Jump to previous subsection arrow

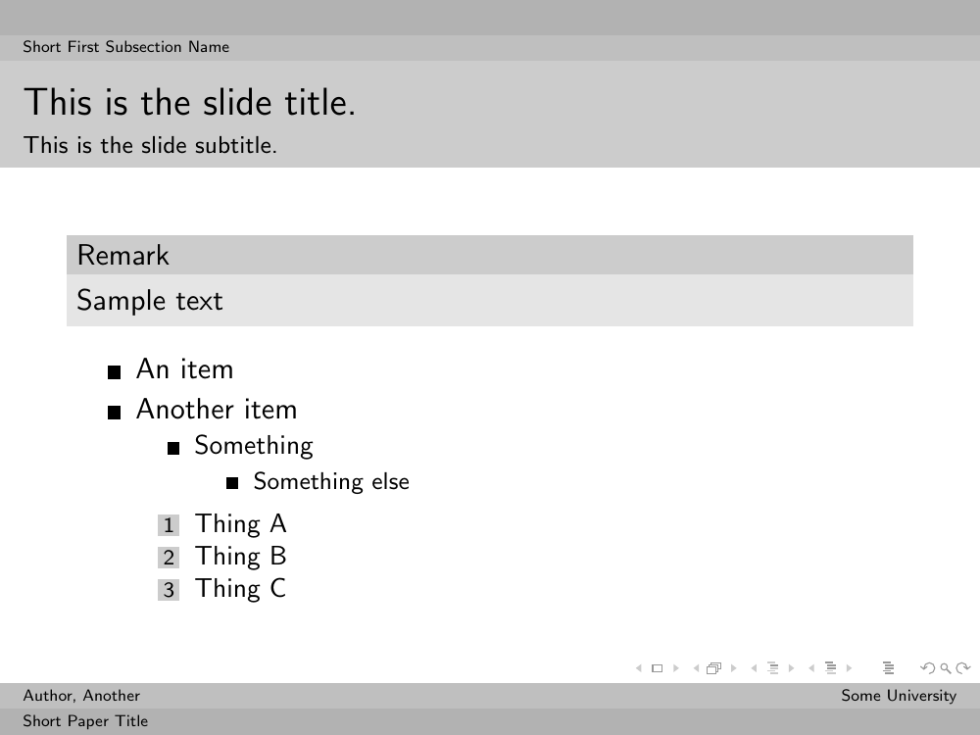coord(755,668)
